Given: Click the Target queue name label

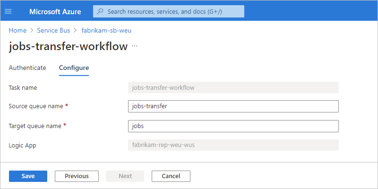Looking at the screenshot, I should [35, 126].
